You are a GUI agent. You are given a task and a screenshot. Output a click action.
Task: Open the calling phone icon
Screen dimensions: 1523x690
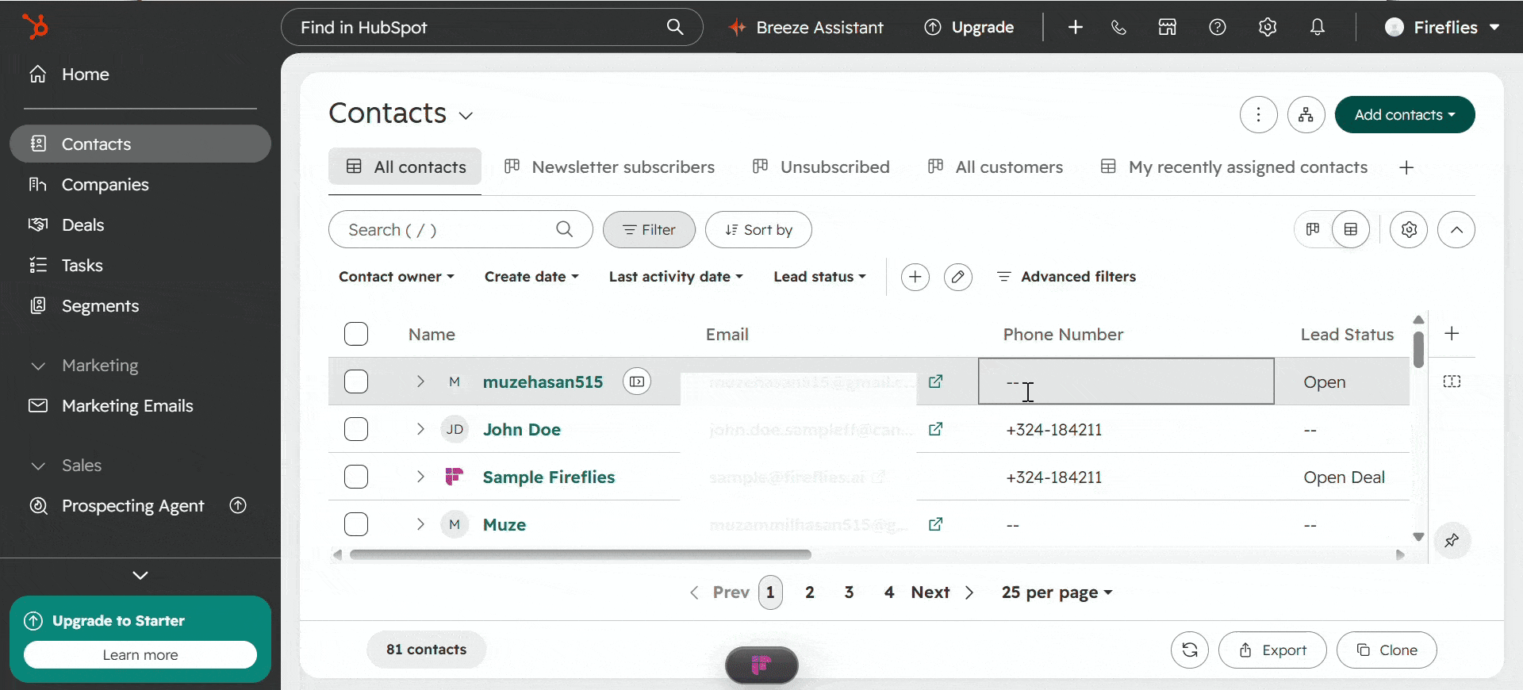click(1118, 28)
